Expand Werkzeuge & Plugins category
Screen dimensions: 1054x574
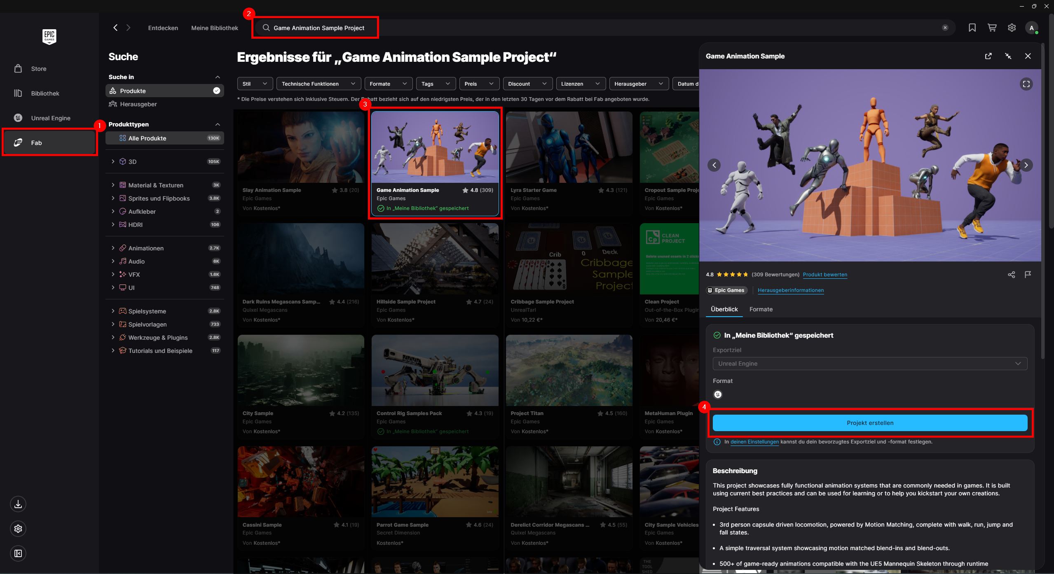click(x=113, y=337)
